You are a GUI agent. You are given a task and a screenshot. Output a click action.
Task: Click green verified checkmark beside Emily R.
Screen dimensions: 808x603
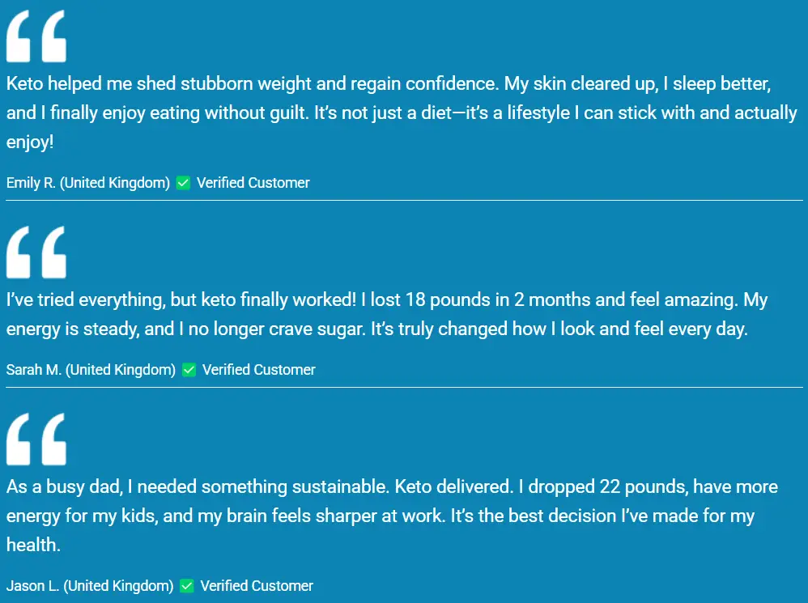tap(183, 183)
